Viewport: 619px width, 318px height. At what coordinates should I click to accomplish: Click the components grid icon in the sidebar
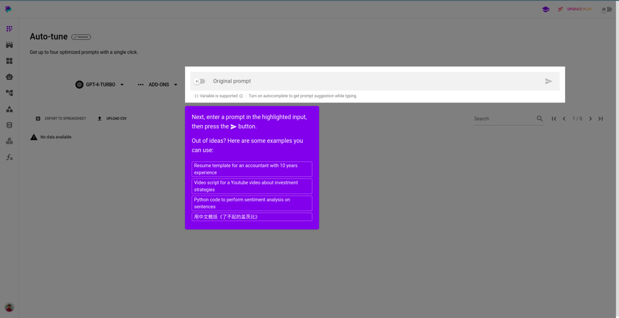click(x=9, y=61)
